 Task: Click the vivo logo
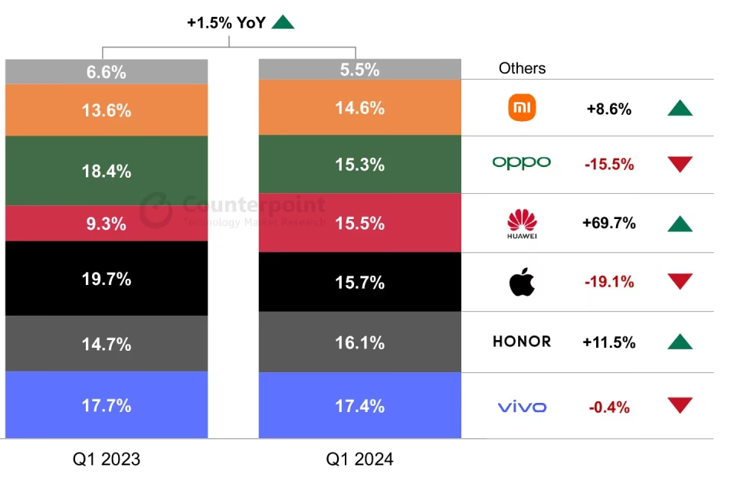(x=522, y=407)
